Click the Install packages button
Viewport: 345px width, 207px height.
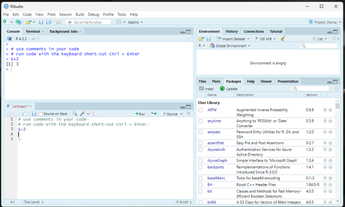pos(206,89)
